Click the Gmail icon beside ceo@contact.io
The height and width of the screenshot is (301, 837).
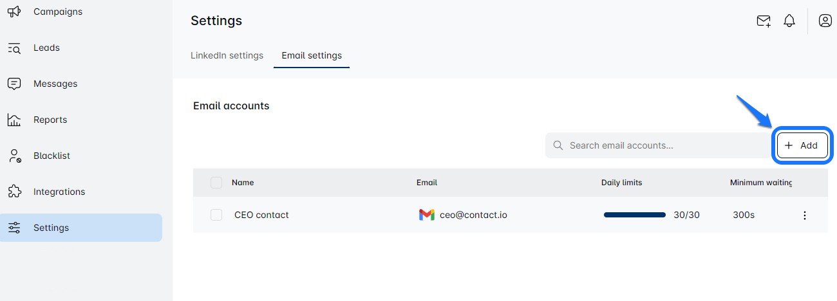[426, 215]
